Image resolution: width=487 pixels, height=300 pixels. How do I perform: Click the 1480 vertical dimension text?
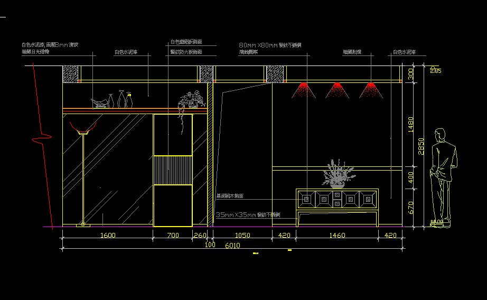click(x=412, y=124)
